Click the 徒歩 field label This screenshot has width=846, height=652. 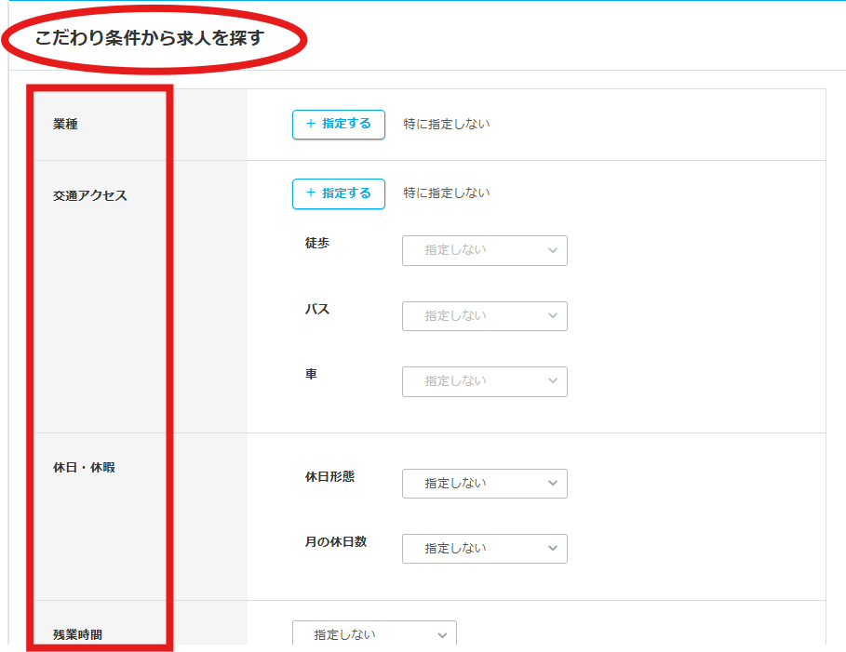(x=317, y=243)
